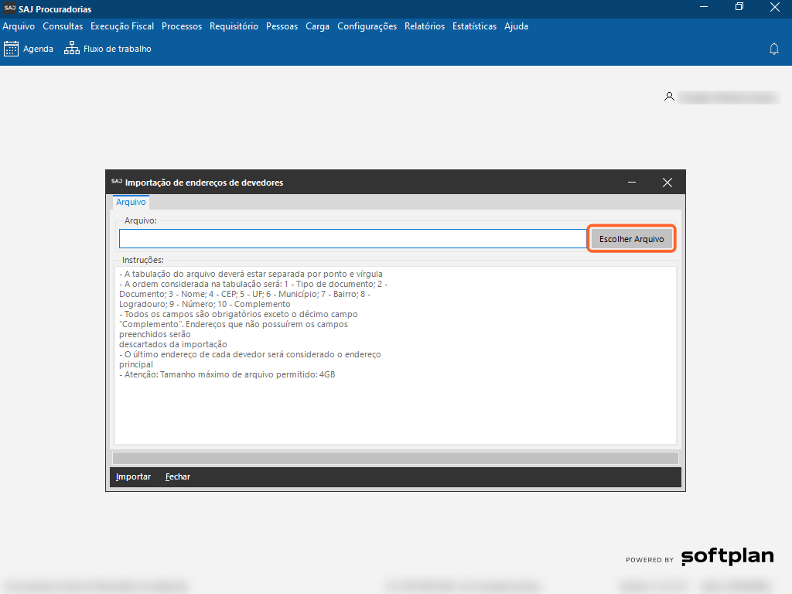Screen dimensions: 792x594
Task: Minimize the Importação de endereços dialog
Action: point(632,183)
